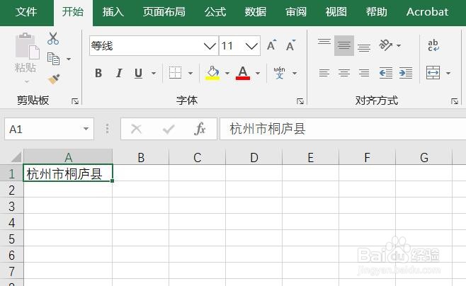466x286 pixels.
Task: Open merge cells dropdown arrow
Action: (448, 73)
